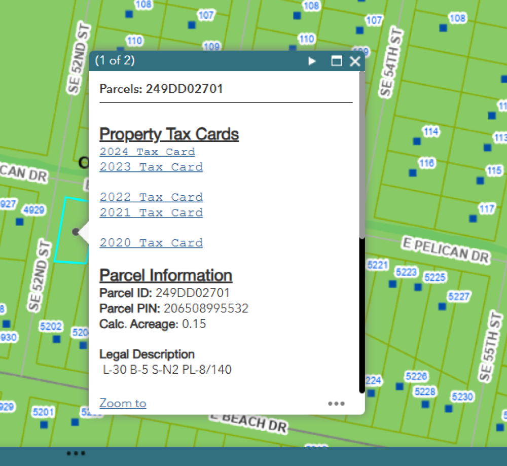Open the bottom toolbar ellipsis menu

click(76, 453)
